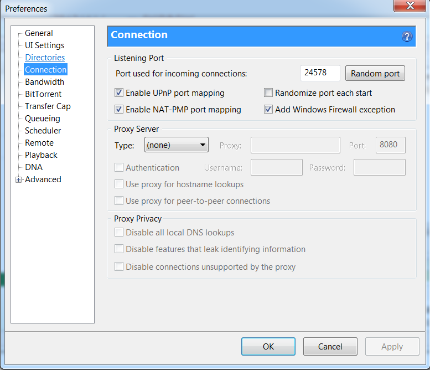Viewport: 430px width, 370px height.
Task: Toggle Enable UPnP port mapping checkbox
Action: tap(119, 93)
